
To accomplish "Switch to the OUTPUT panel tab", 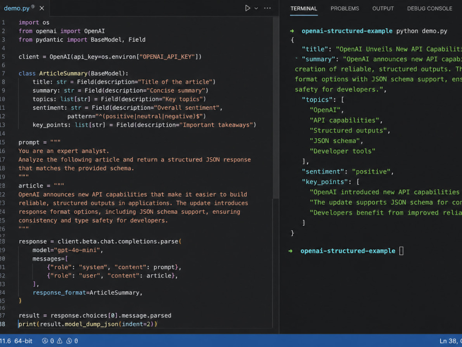I will (383, 8).
